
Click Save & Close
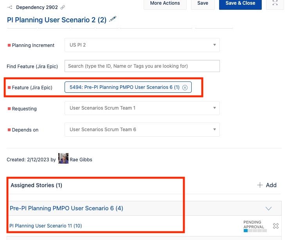[x=240, y=3]
